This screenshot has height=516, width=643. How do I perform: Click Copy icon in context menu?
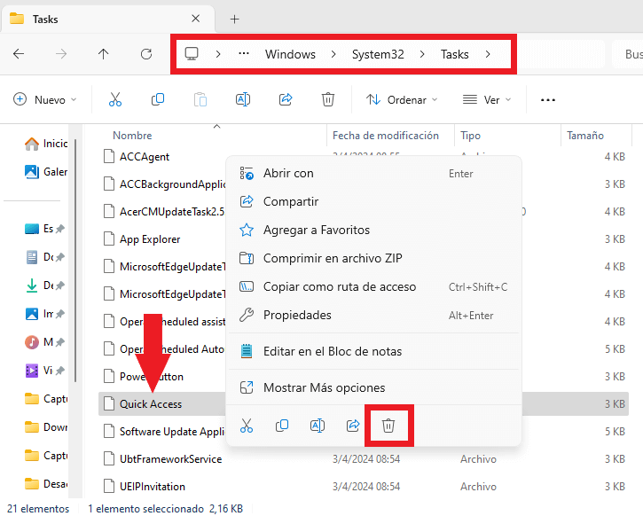coord(282,426)
